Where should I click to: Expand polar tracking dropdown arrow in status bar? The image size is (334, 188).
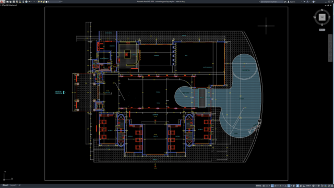point(278,186)
